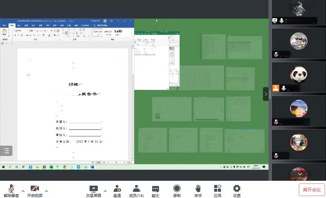Image resolution: width=326 pixels, height=198 pixels.
Task: Open video options arrow beside 开启视频
Action: click(x=46, y=191)
